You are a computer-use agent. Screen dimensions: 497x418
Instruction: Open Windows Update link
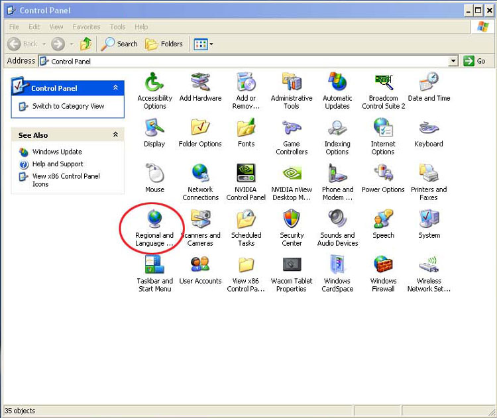point(57,152)
